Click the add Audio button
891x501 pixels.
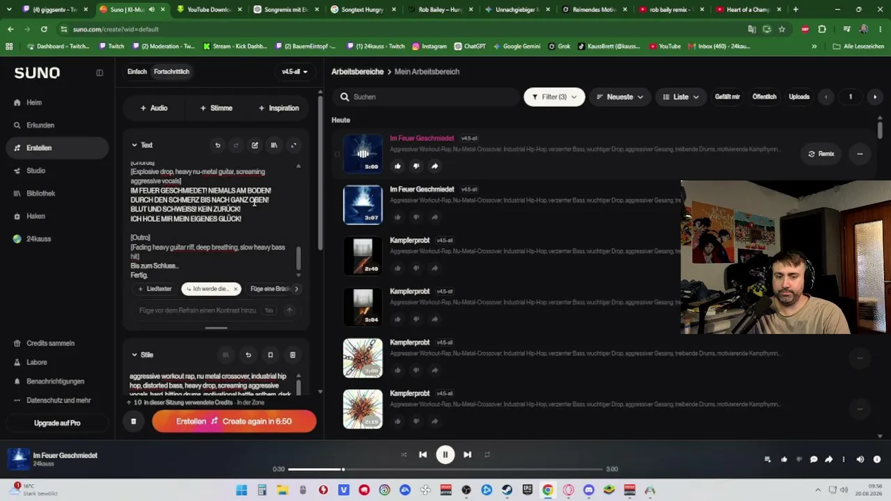(x=154, y=108)
